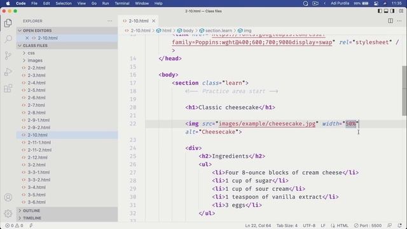This screenshot has height=229, width=407.
Task: Select HTML language mode
Action: [x=340, y=226]
